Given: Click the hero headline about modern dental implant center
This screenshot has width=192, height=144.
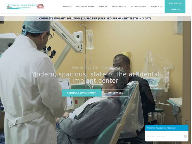Looking at the screenshot, I should click(95, 77).
